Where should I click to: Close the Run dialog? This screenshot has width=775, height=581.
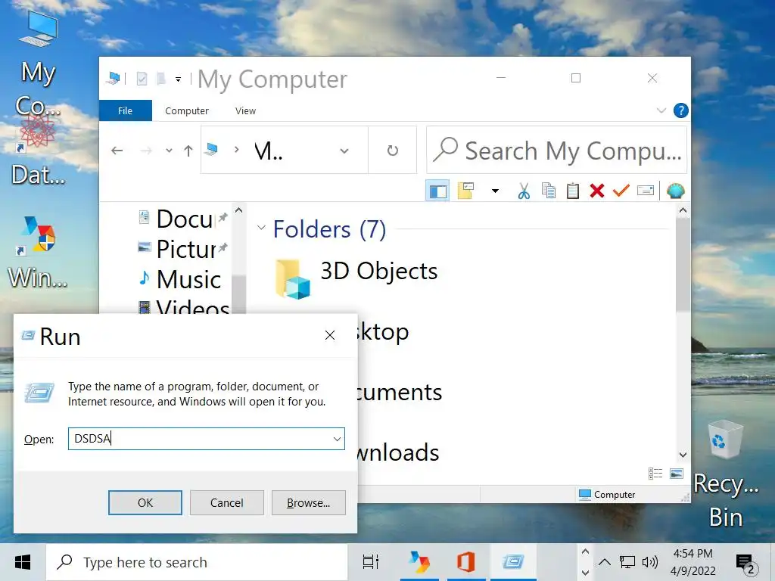(330, 335)
